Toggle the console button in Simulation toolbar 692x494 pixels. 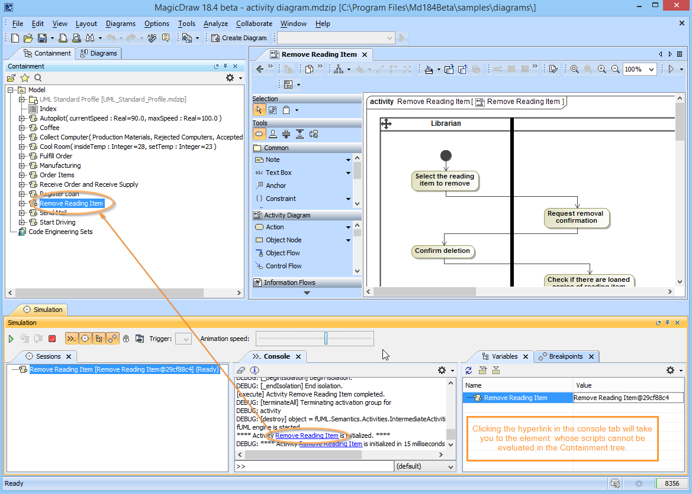72,339
